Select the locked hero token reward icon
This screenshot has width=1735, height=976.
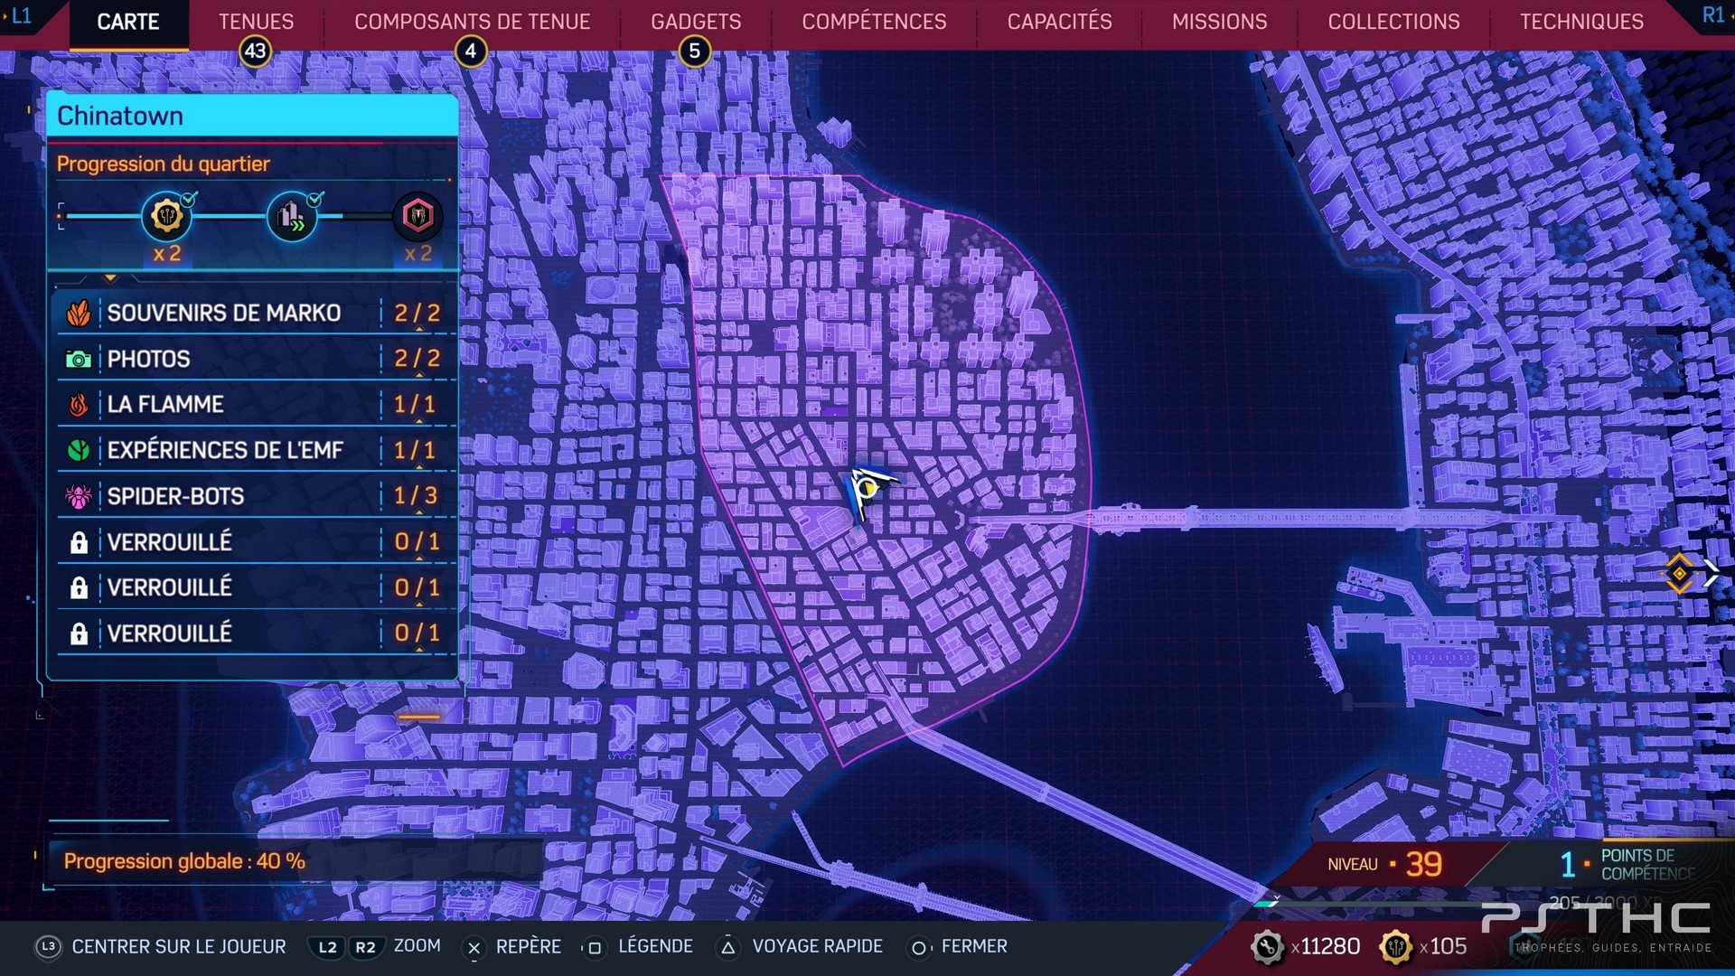[x=417, y=216]
